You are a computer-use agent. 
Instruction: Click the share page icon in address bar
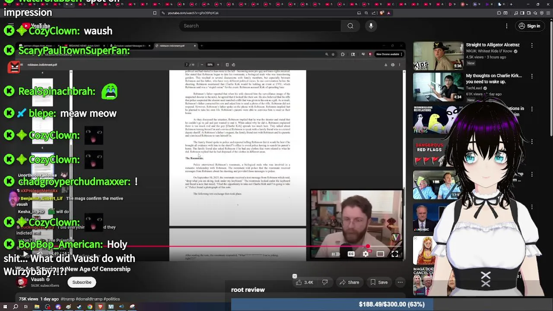click(374, 13)
